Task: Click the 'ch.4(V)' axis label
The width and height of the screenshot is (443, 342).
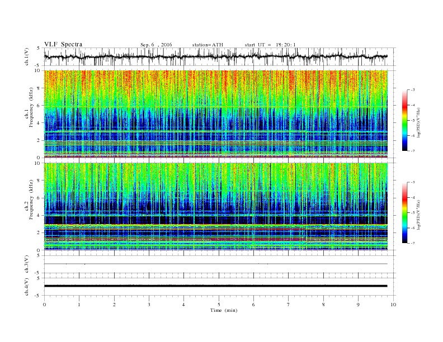Action: (27, 287)
